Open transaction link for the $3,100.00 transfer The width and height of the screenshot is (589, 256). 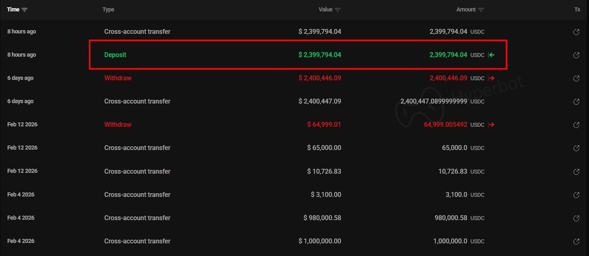[x=577, y=195]
